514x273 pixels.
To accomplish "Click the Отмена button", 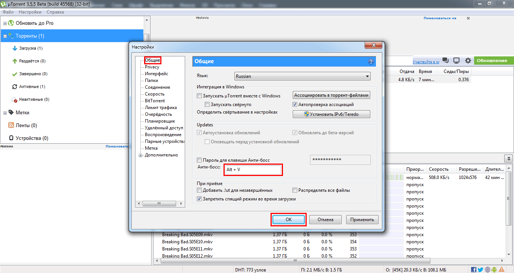I will pos(325,220).
